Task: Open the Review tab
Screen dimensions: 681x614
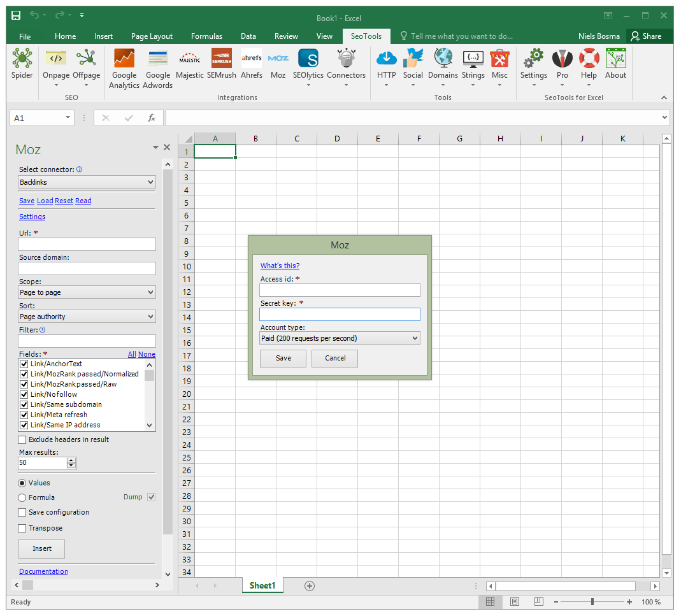Action: [x=286, y=36]
